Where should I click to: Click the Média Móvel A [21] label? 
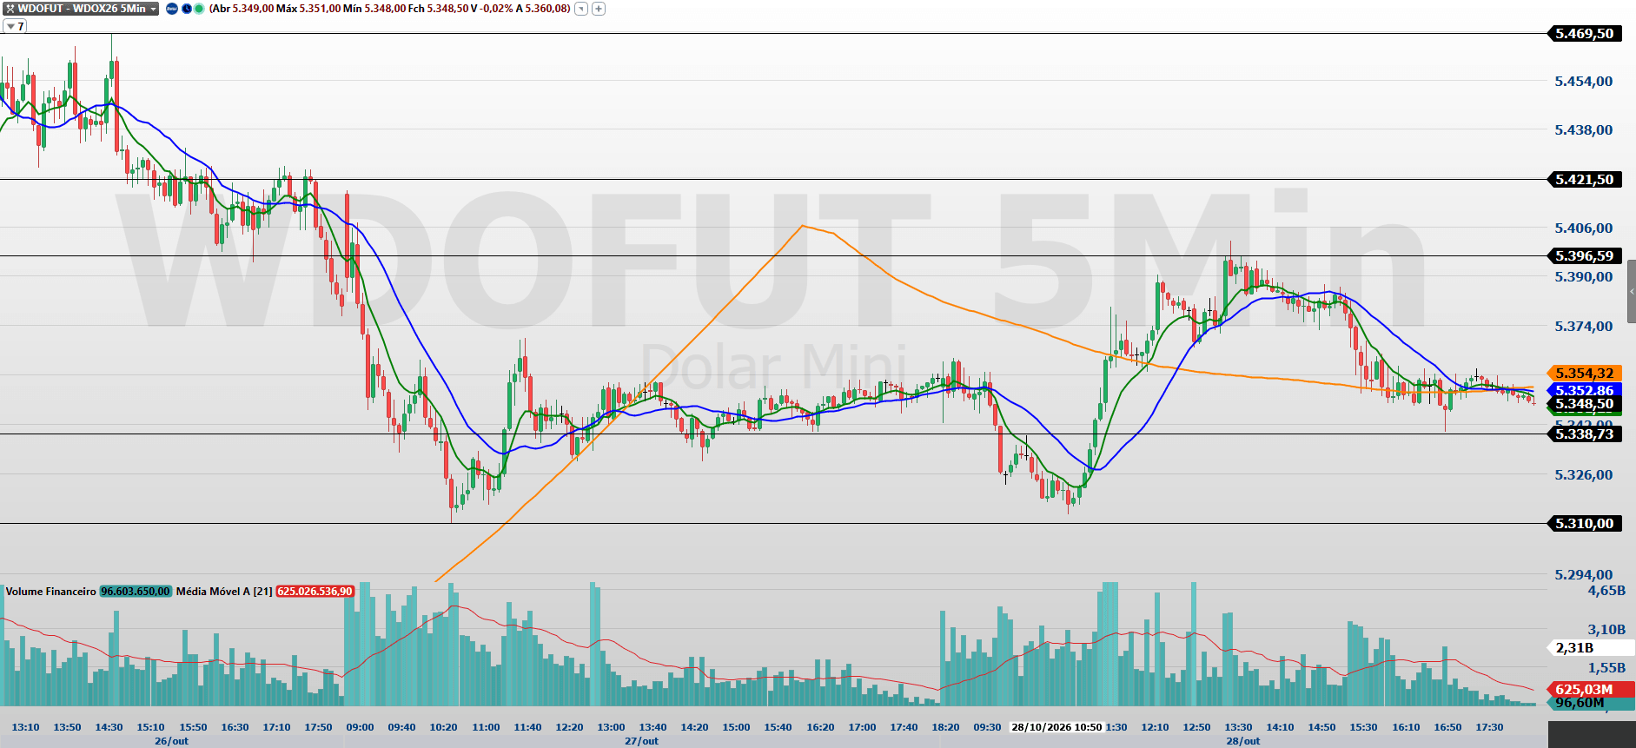pos(224,592)
